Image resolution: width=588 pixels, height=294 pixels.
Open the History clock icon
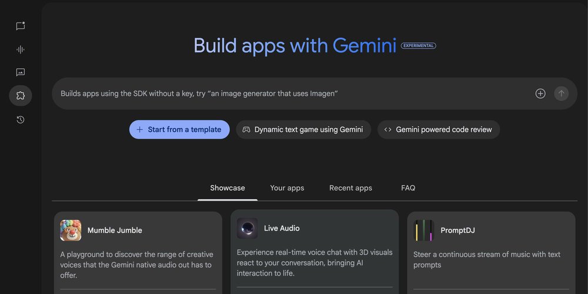click(21, 119)
